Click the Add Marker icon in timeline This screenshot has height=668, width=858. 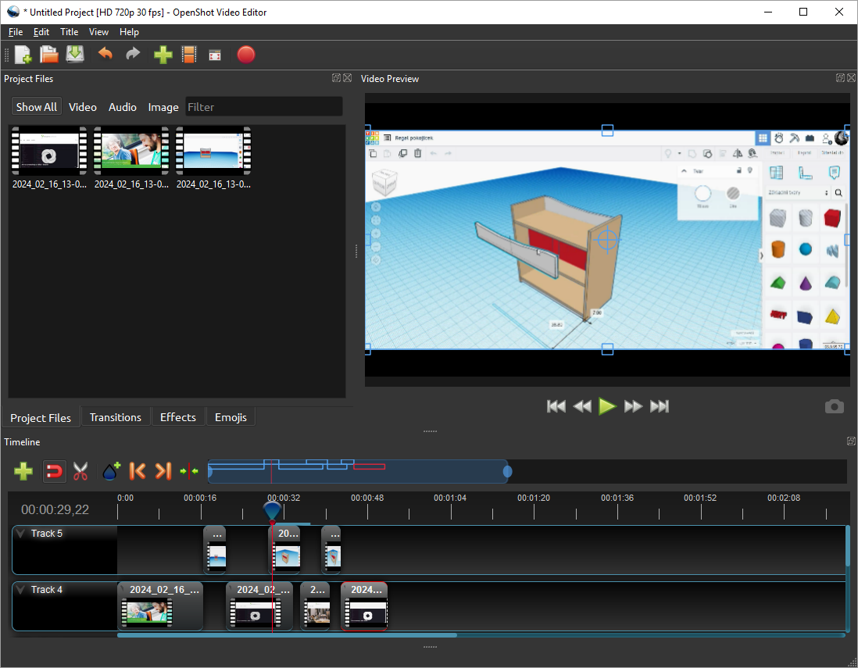pos(111,471)
